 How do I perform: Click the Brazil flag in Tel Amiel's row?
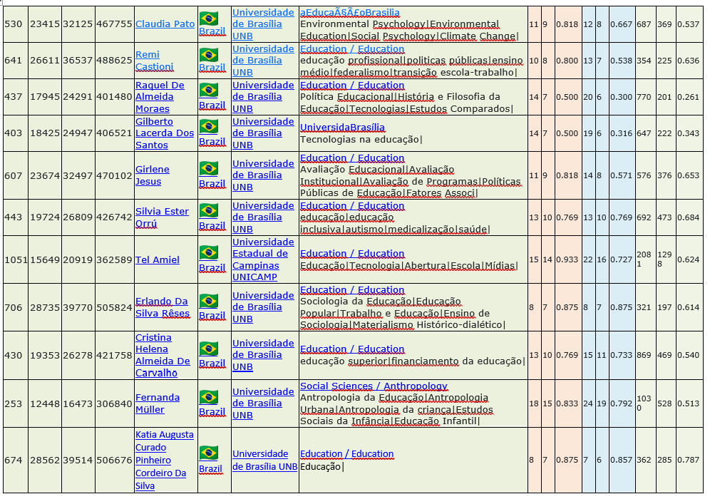(209, 252)
